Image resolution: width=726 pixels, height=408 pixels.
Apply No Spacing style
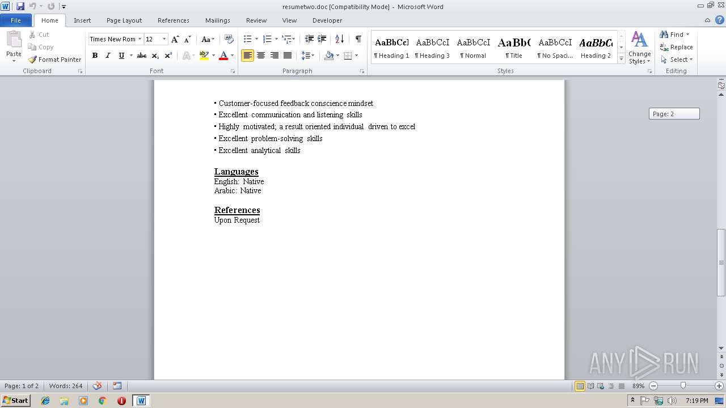[555, 48]
